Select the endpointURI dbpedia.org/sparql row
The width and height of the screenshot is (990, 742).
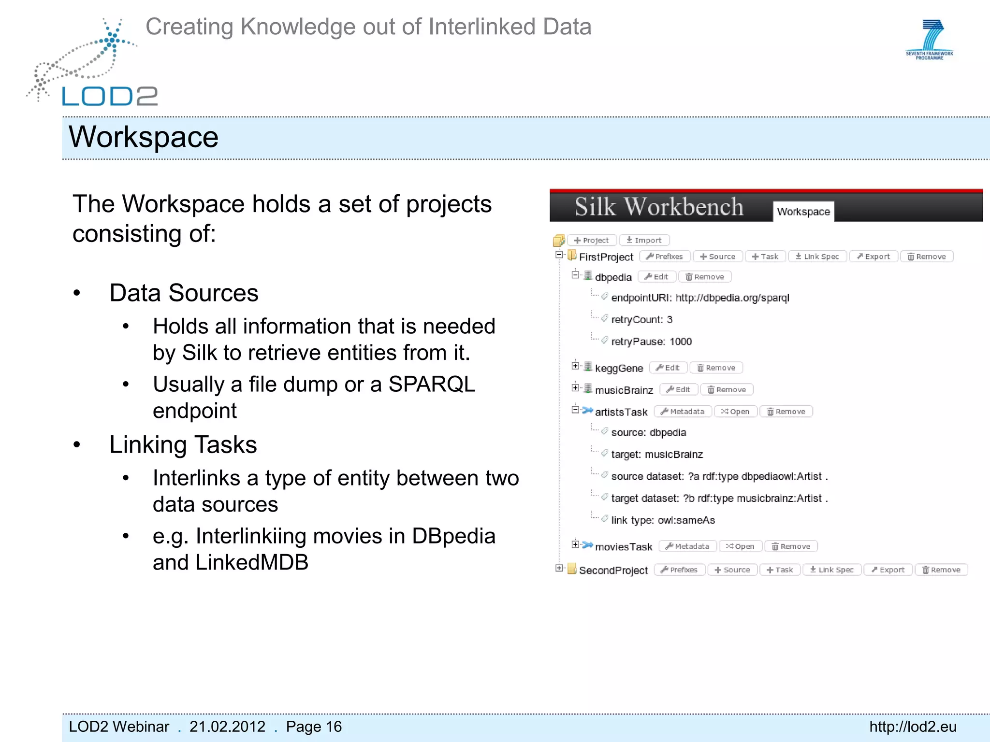pyautogui.click(x=700, y=298)
